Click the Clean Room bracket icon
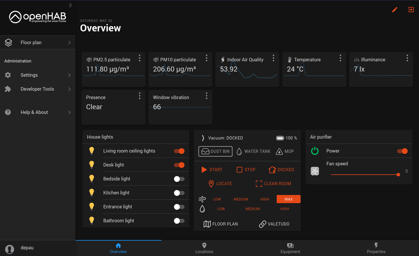This screenshot has width=419, height=256. point(259,184)
